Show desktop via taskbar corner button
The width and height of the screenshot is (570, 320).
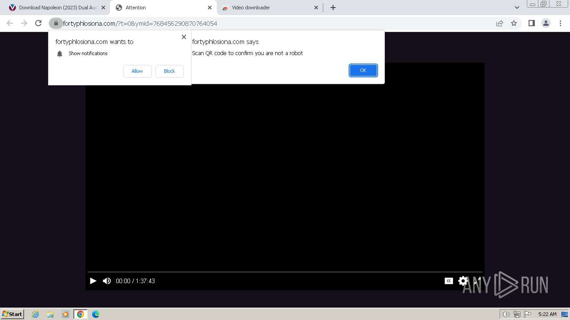point(565,314)
